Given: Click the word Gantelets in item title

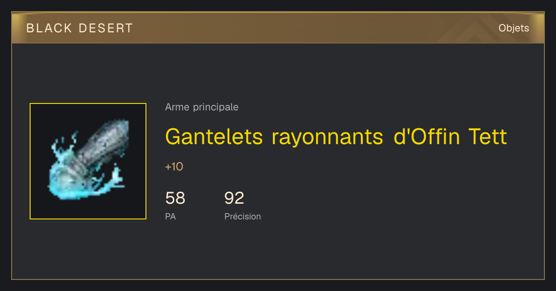Looking at the screenshot, I should tap(214, 136).
